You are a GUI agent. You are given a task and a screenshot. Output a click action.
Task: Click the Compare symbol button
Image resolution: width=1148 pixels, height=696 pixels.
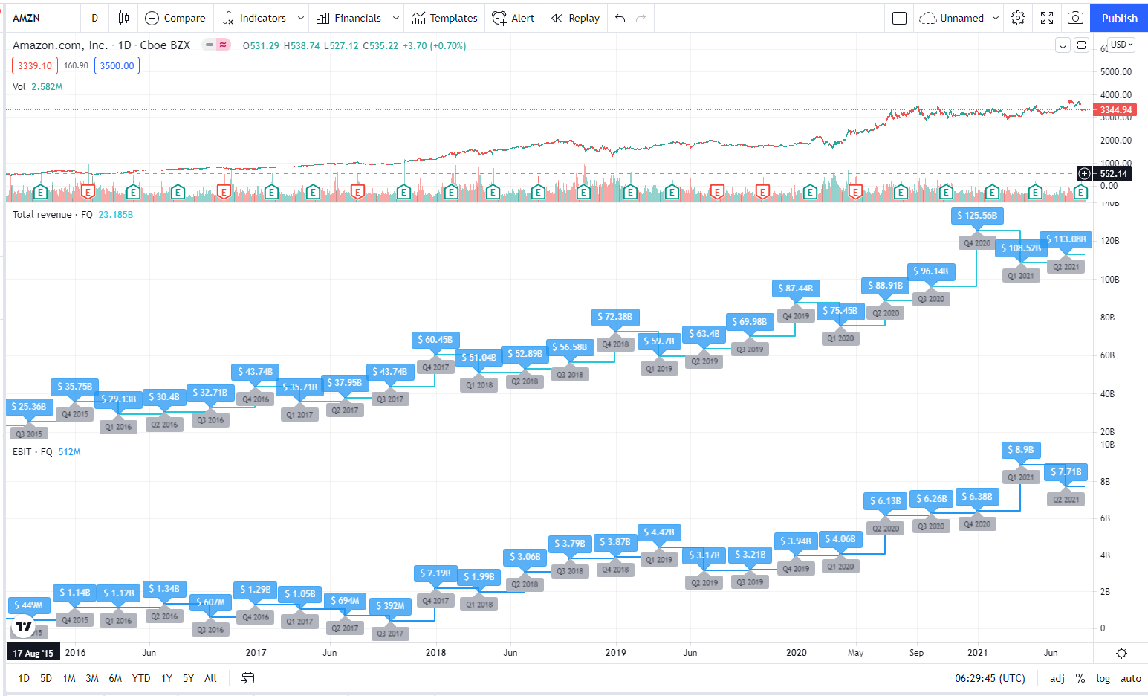175,18
